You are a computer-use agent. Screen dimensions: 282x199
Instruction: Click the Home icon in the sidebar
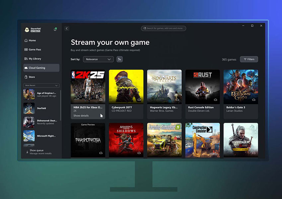[x=26, y=40]
